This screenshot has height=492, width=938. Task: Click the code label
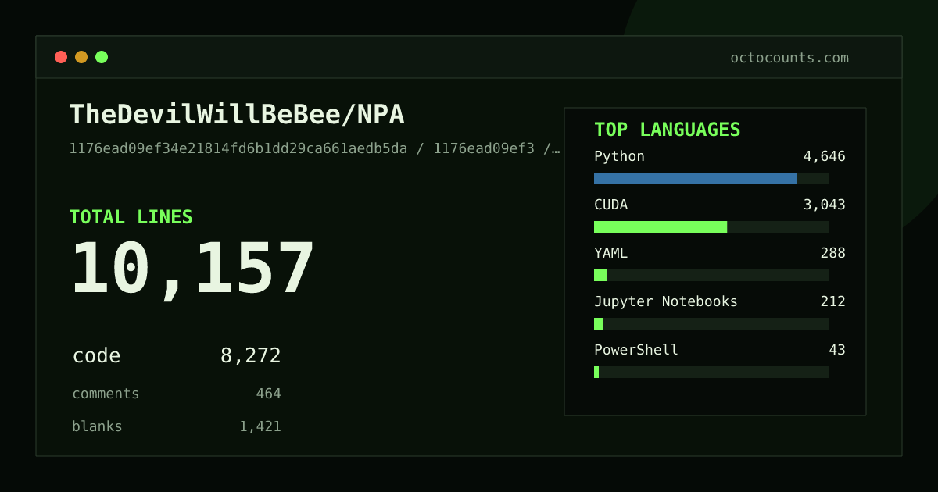coord(96,356)
